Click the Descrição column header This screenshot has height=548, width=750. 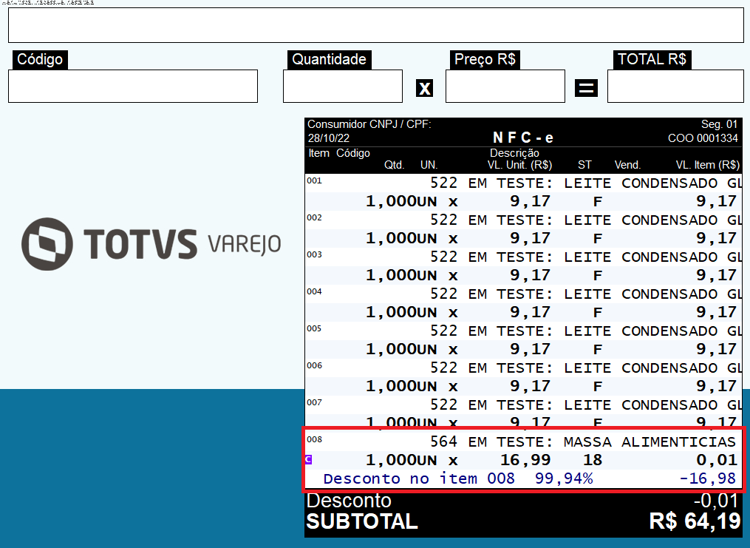[514, 153]
